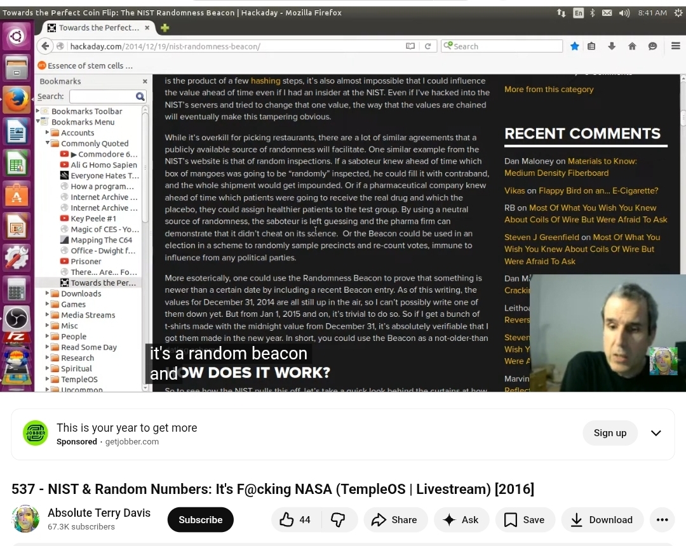686x546 pixels.
Task: Click the hashing link in article
Action: coord(265,81)
